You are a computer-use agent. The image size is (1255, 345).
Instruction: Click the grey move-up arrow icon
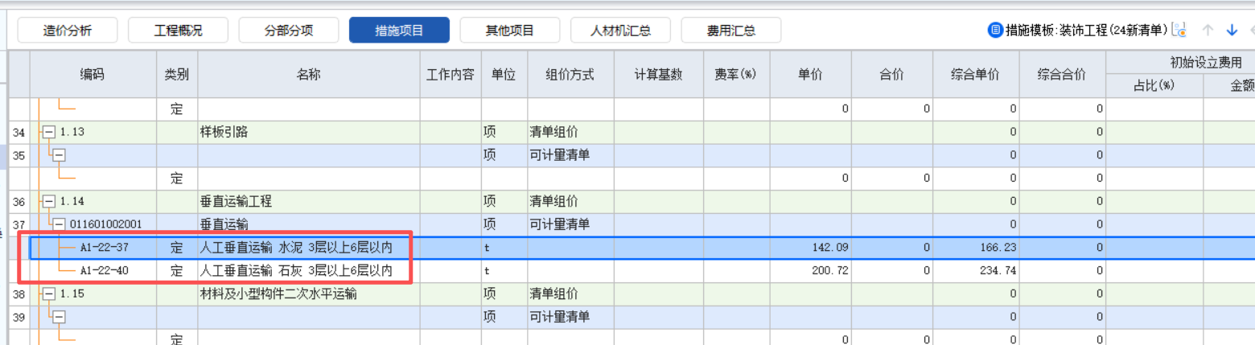click(1207, 31)
